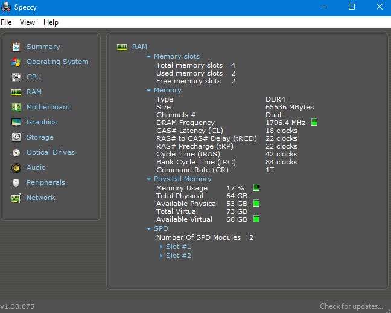Click the Summary clipboard icon in sidebar

[x=16, y=47]
